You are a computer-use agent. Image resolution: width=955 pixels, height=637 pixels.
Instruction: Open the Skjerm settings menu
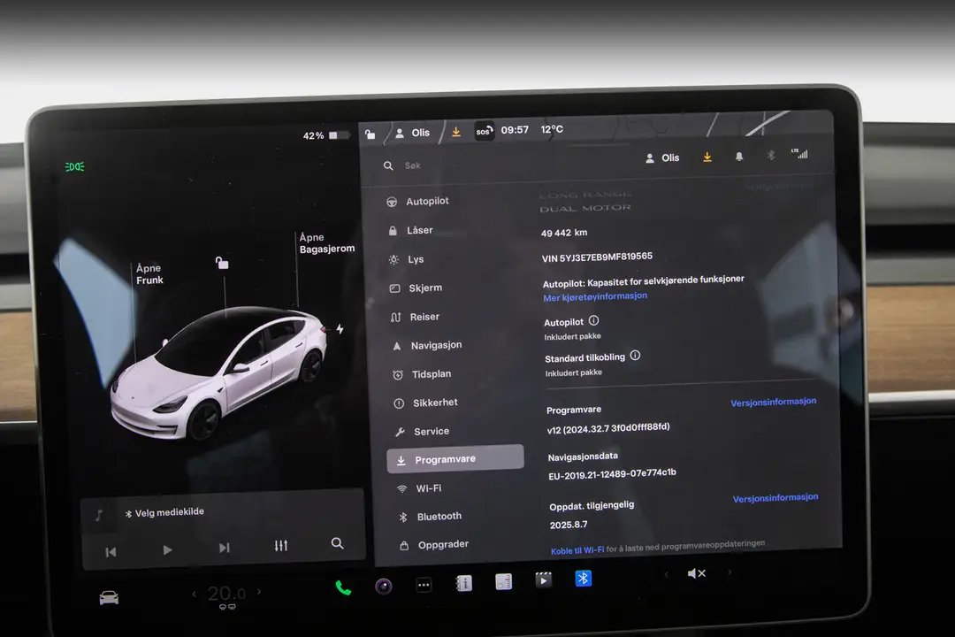416,288
